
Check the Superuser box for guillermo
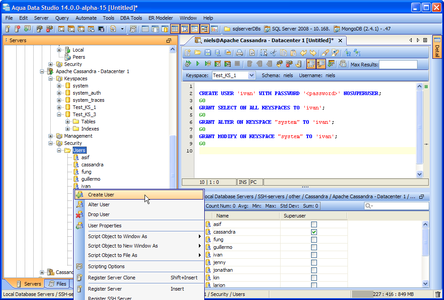click(314, 247)
